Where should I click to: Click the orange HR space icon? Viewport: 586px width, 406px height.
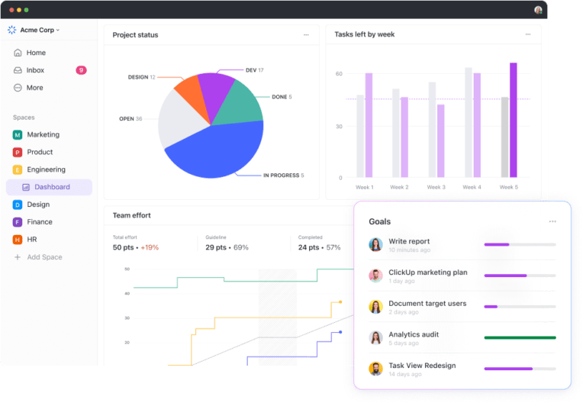point(18,240)
